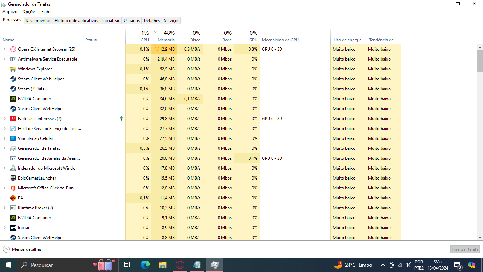483x272 pixels.
Task: Sort by the Memória column header
Action: tap(164, 36)
